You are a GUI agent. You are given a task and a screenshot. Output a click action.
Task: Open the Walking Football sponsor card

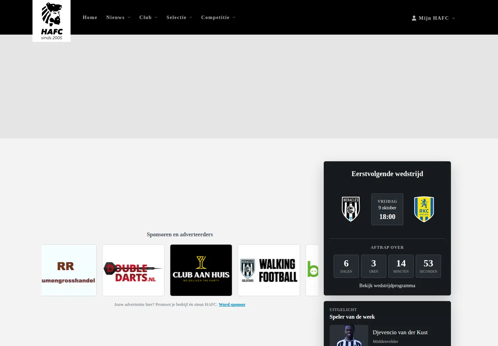click(x=269, y=270)
